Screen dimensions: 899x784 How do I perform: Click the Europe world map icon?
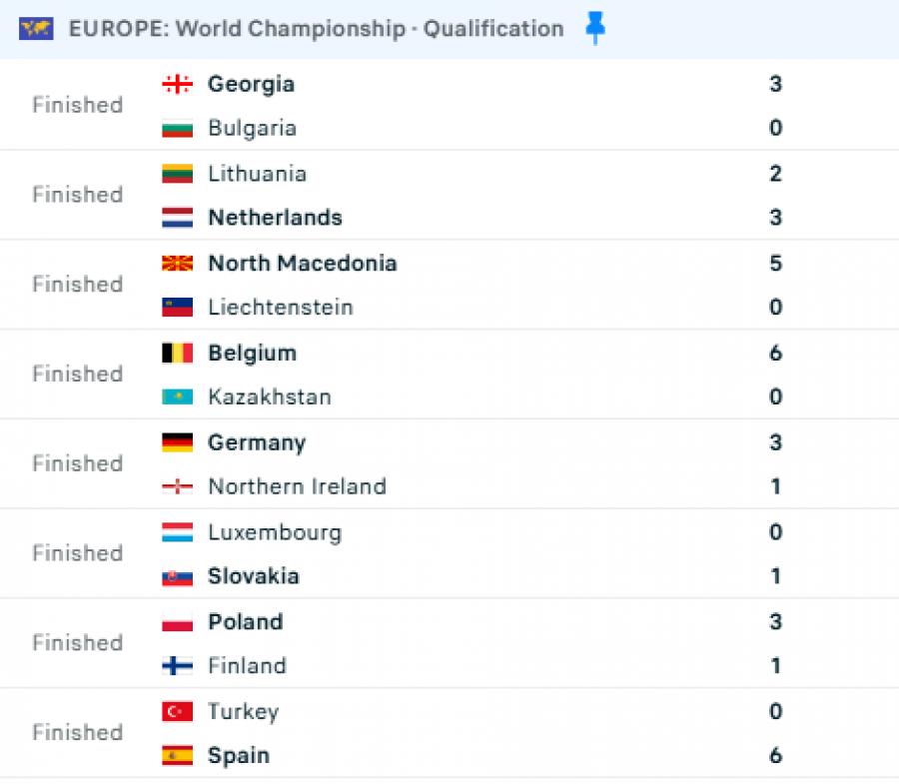point(36,29)
